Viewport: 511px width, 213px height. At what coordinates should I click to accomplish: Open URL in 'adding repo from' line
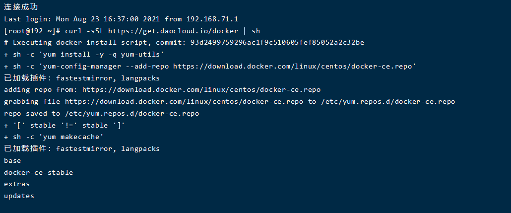click(201, 90)
